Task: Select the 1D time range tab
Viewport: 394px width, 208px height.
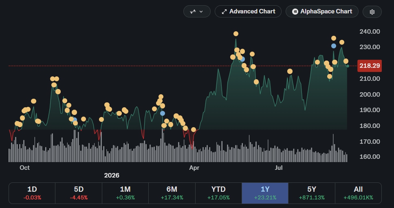Action: pos(32,193)
